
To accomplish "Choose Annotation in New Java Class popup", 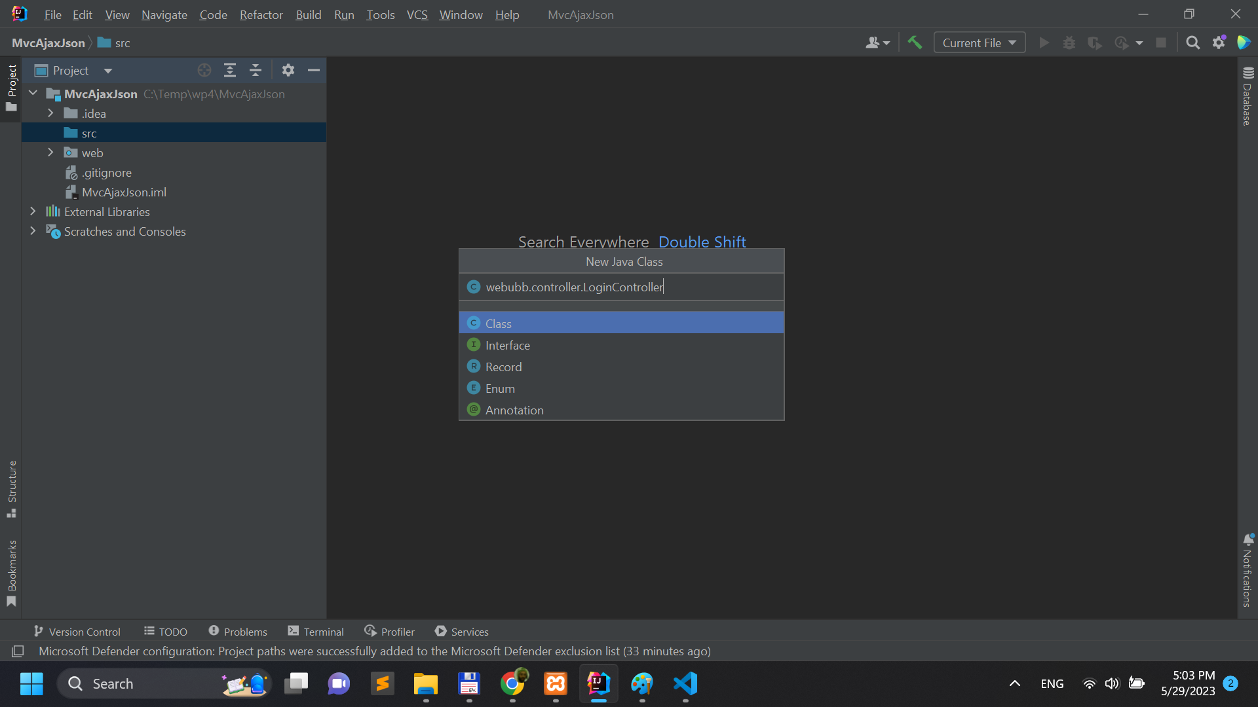I will pyautogui.click(x=621, y=409).
